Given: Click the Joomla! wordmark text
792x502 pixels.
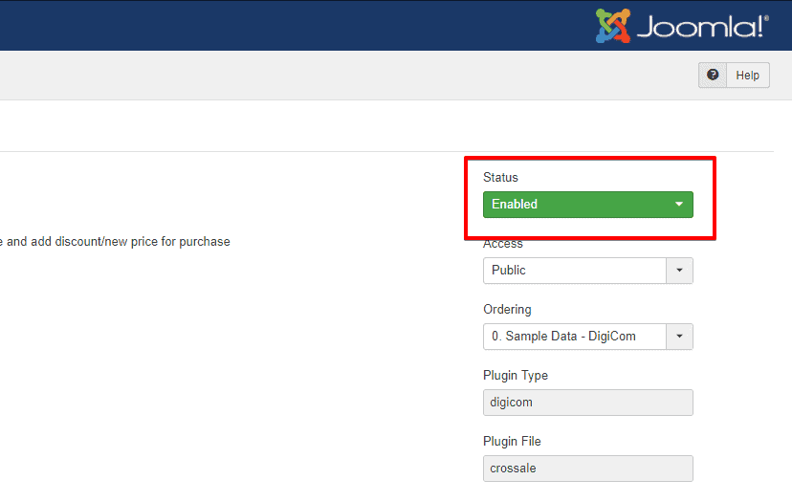Looking at the screenshot, I should 703,27.
